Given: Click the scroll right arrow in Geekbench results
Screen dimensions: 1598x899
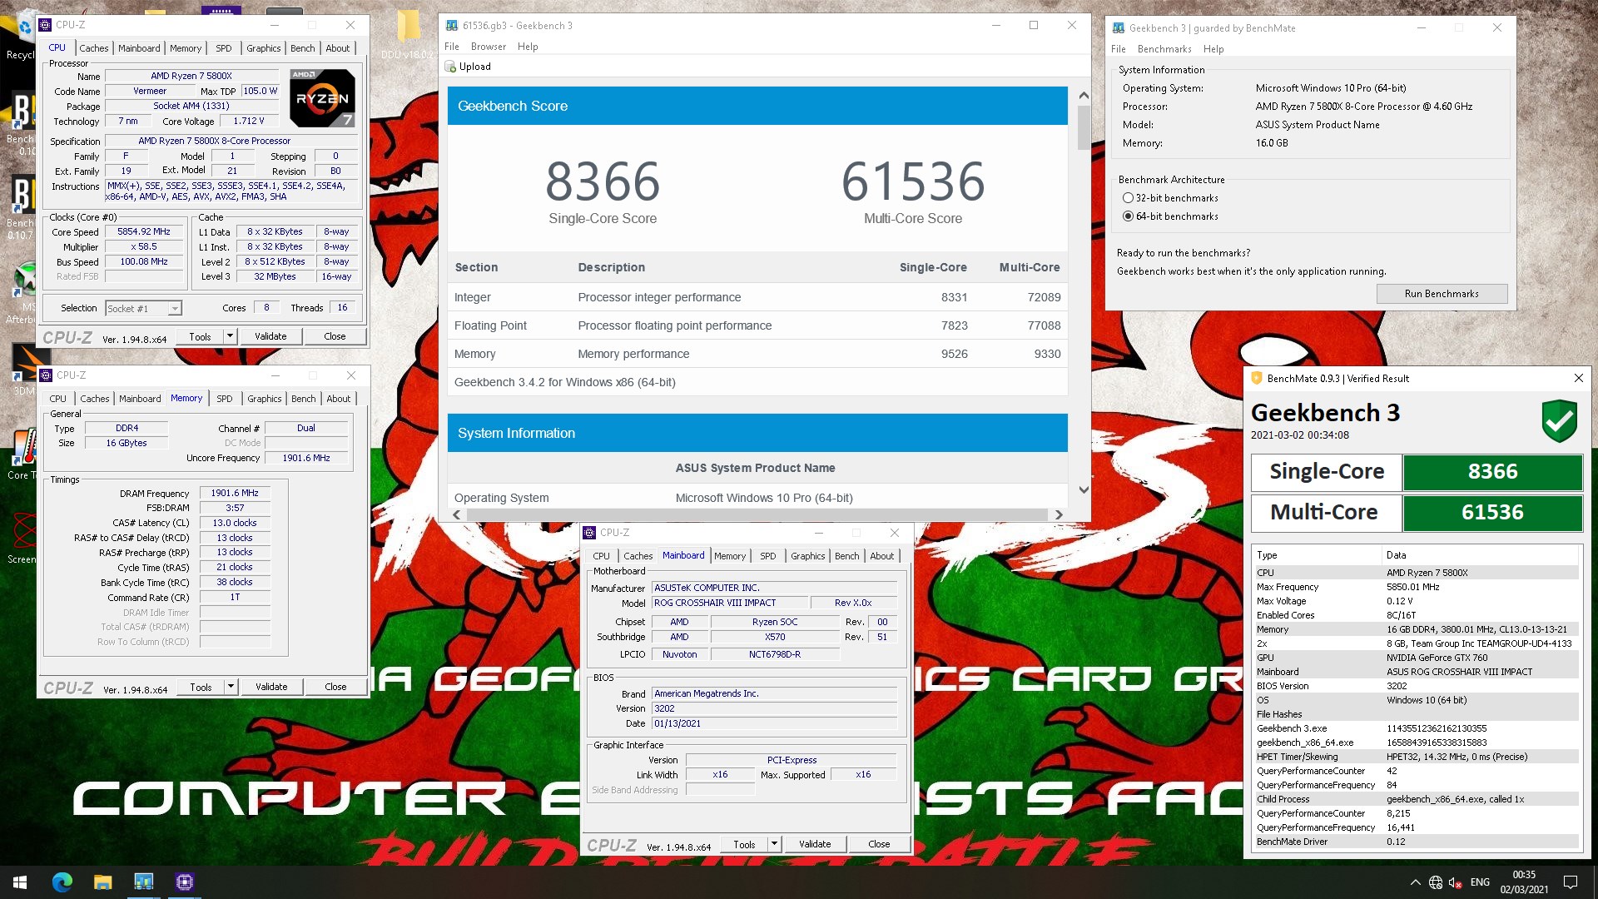Looking at the screenshot, I should 1059,514.
